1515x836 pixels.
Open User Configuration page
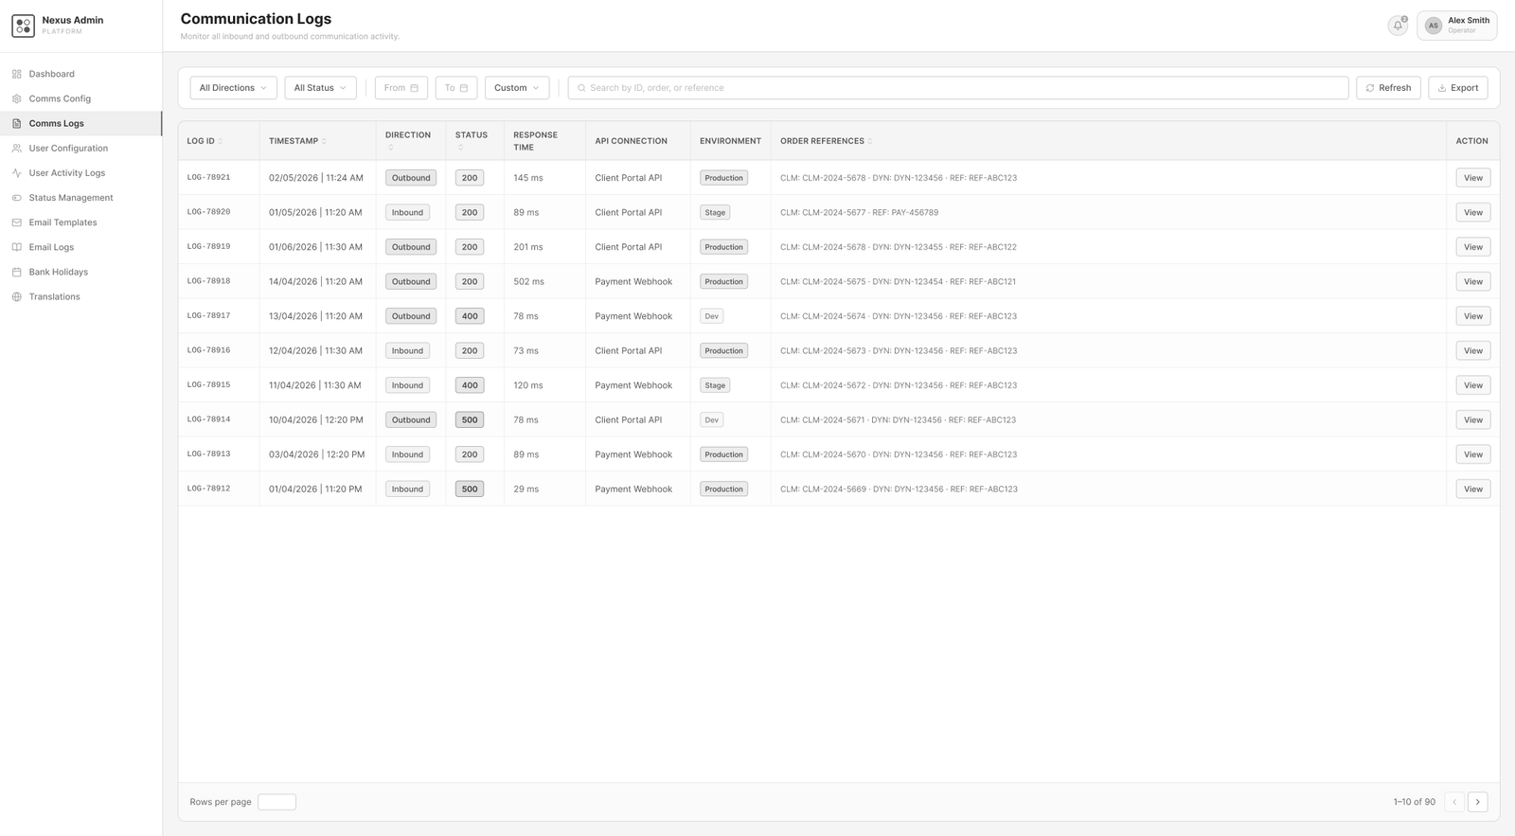(x=81, y=148)
